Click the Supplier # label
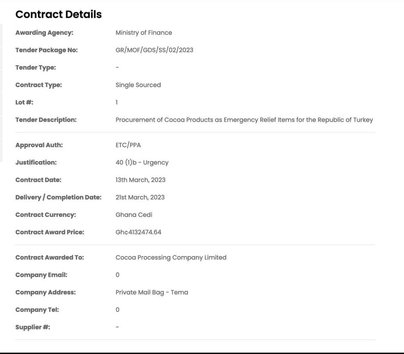Viewport: 404px width, 354px height. coord(33,327)
